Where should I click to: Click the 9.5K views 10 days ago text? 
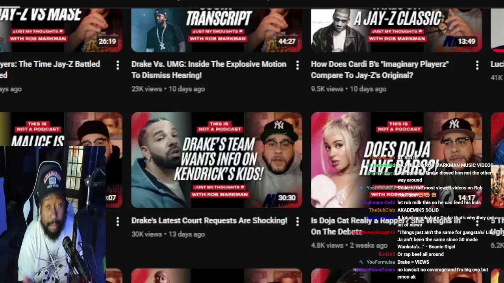tap(348, 89)
